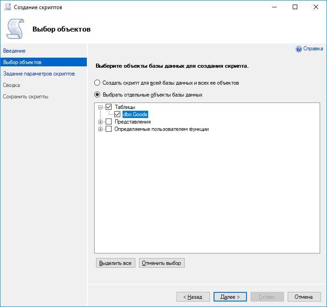Image resolution: width=327 pixels, height=307 pixels.
Task: Expand the user-defined functions node
Action: tap(100, 129)
